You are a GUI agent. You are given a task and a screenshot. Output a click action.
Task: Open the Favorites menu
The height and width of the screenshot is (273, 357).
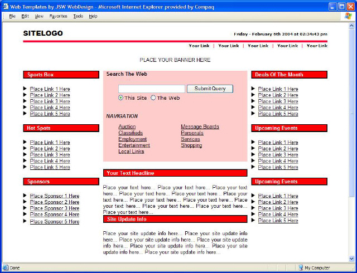click(58, 16)
